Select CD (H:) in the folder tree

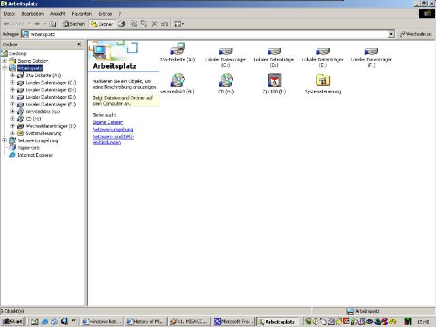[x=33, y=119]
